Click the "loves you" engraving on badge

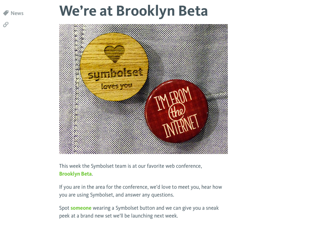click(116, 86)
